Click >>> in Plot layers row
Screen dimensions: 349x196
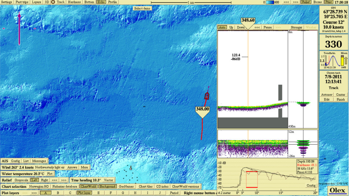pyautogui.click(x=34, y=193)
